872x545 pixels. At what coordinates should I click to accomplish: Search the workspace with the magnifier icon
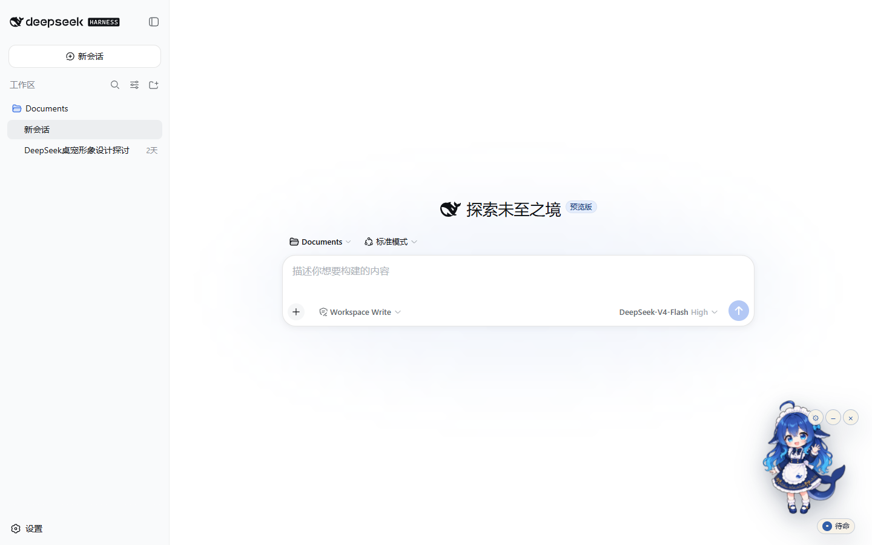coord(115,85)
